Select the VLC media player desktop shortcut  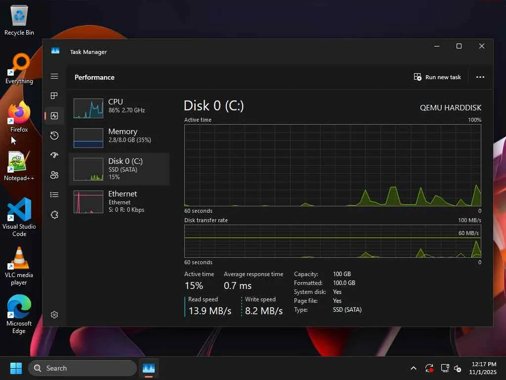pos(19,266)
